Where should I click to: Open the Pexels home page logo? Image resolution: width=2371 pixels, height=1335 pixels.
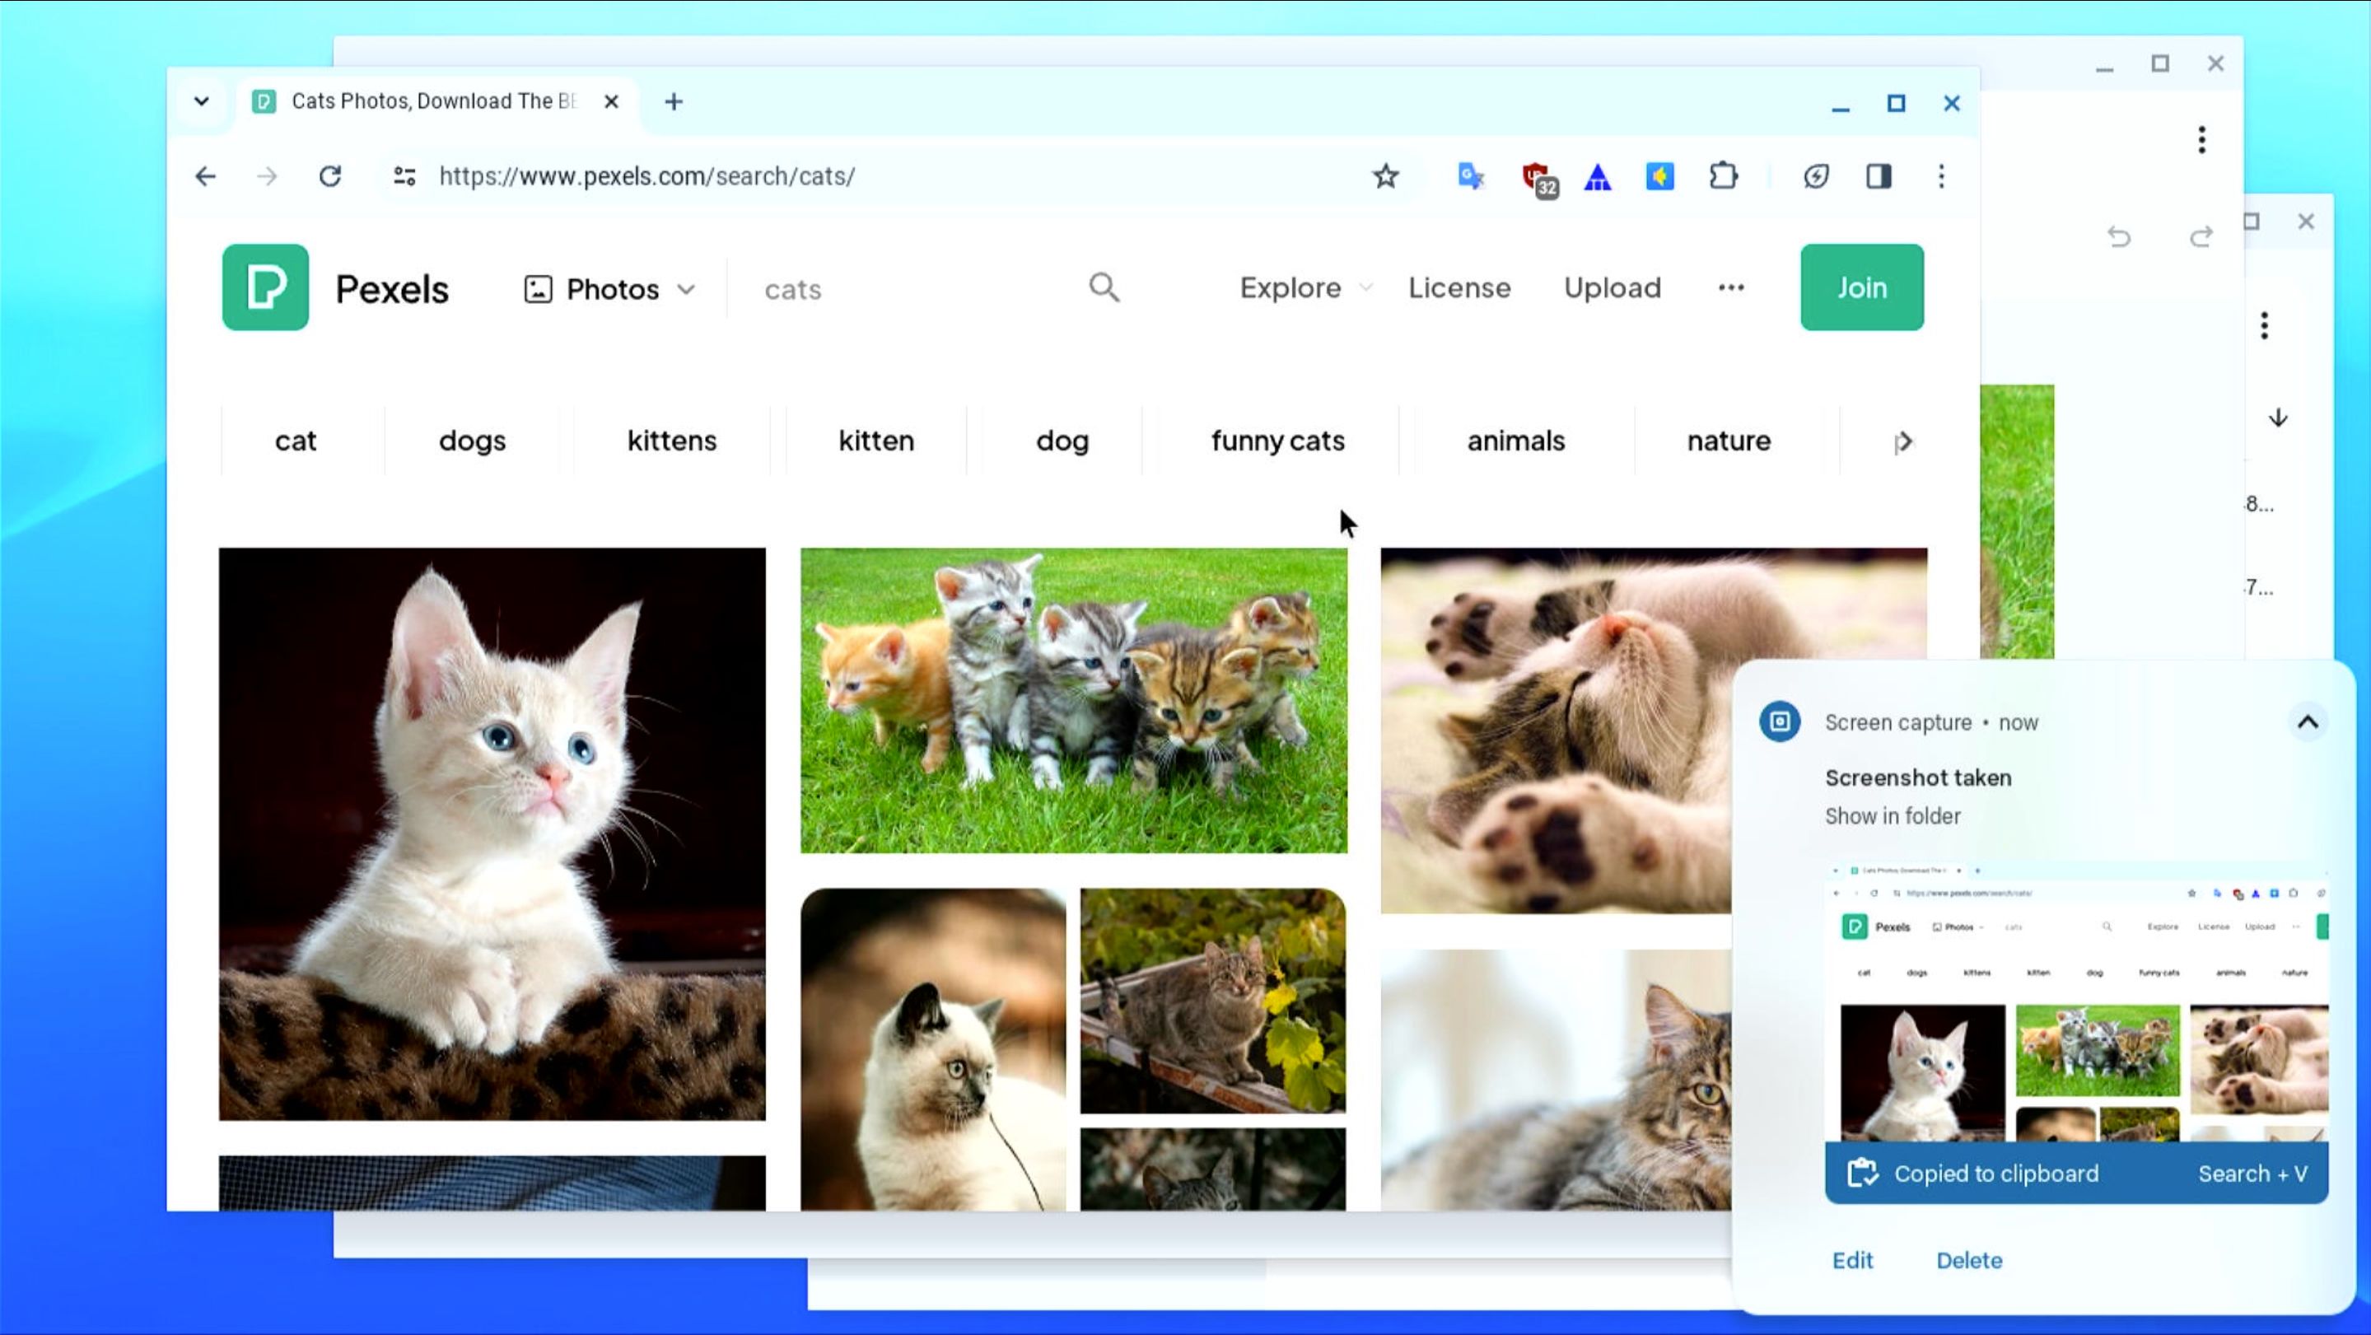[265, 287]
